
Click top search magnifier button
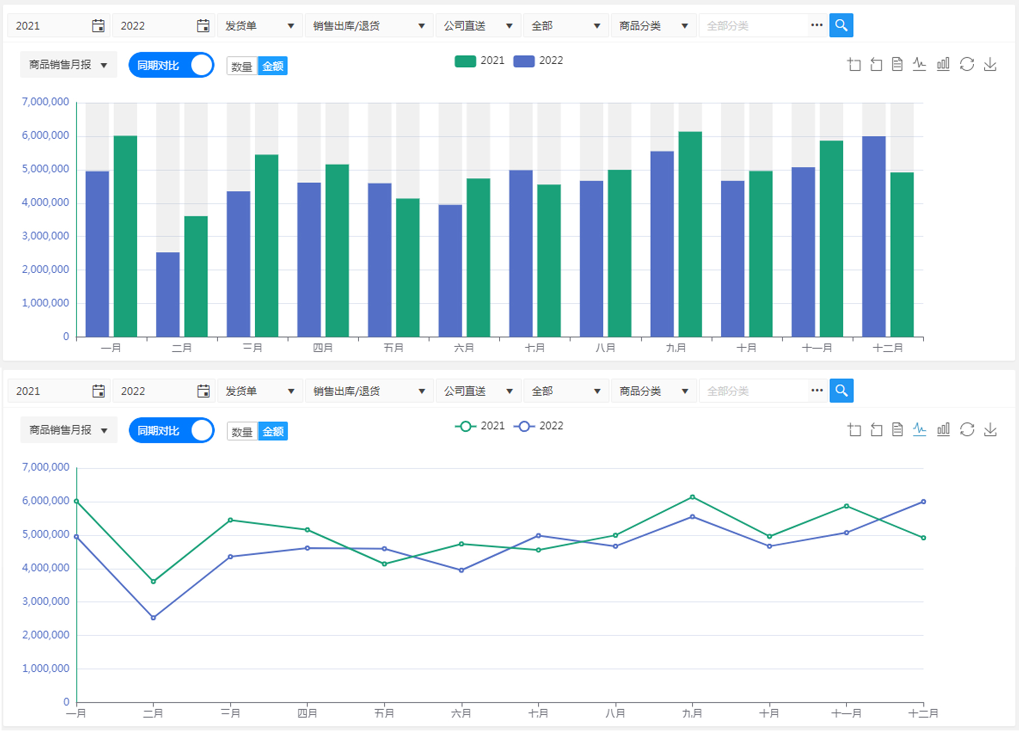[x=841, y=25]
